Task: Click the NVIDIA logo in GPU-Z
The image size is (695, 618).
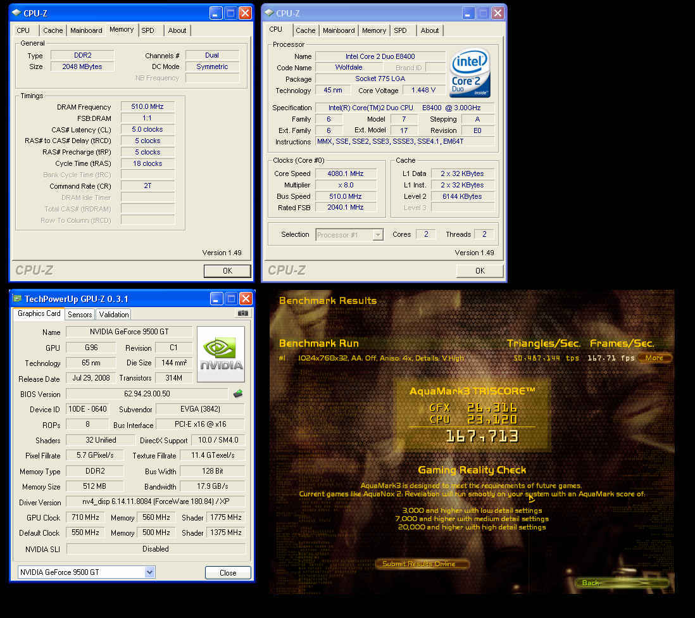Action: 221,354
